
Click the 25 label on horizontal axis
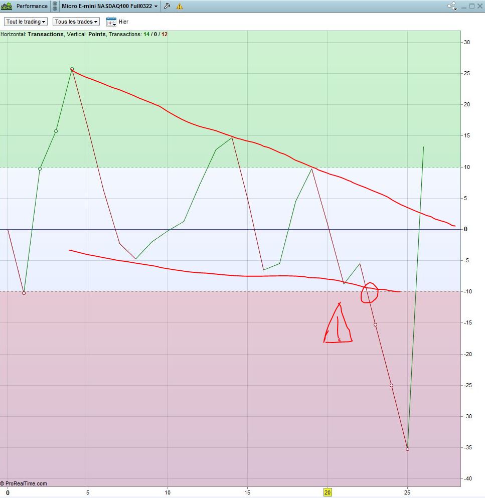pos(407,492)
